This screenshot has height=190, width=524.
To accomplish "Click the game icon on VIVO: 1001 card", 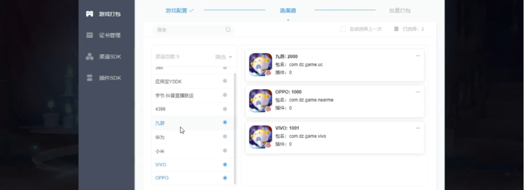I will [x=260, y=137].
